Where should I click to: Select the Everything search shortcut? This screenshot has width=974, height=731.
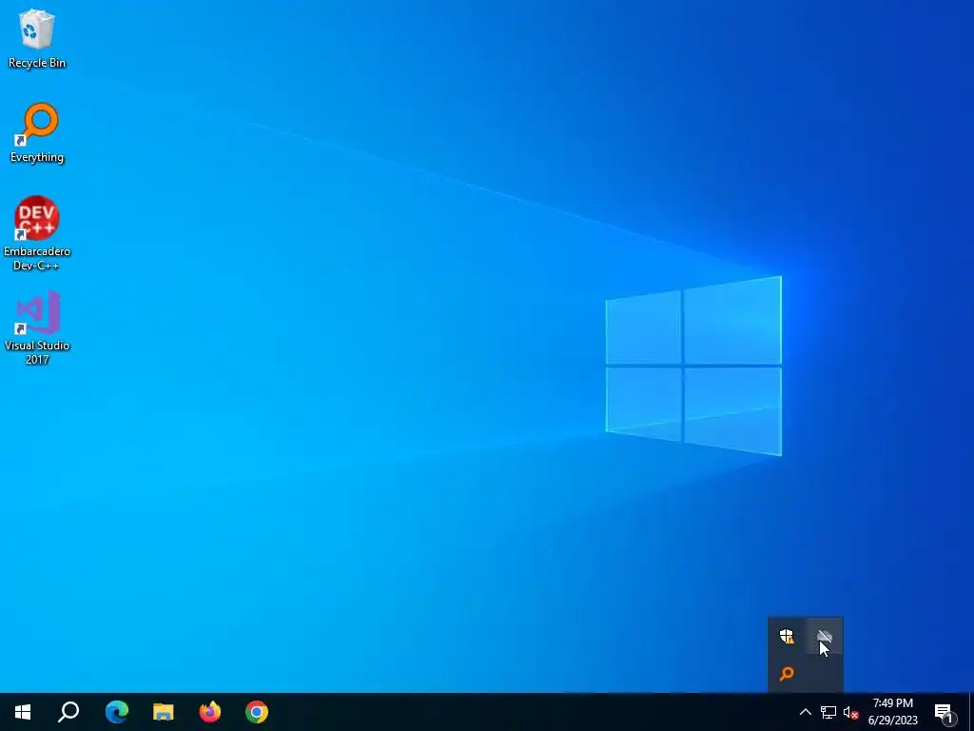pos(37,133)
